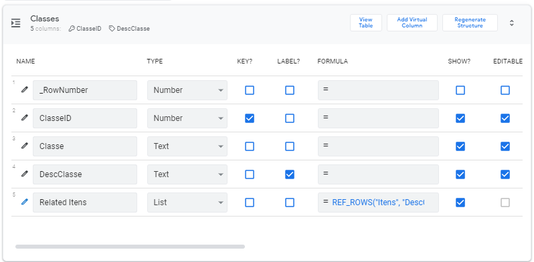Uncheck SHOW checkbox for Classe row
534x262 pixels.
[x=460, y=146]
